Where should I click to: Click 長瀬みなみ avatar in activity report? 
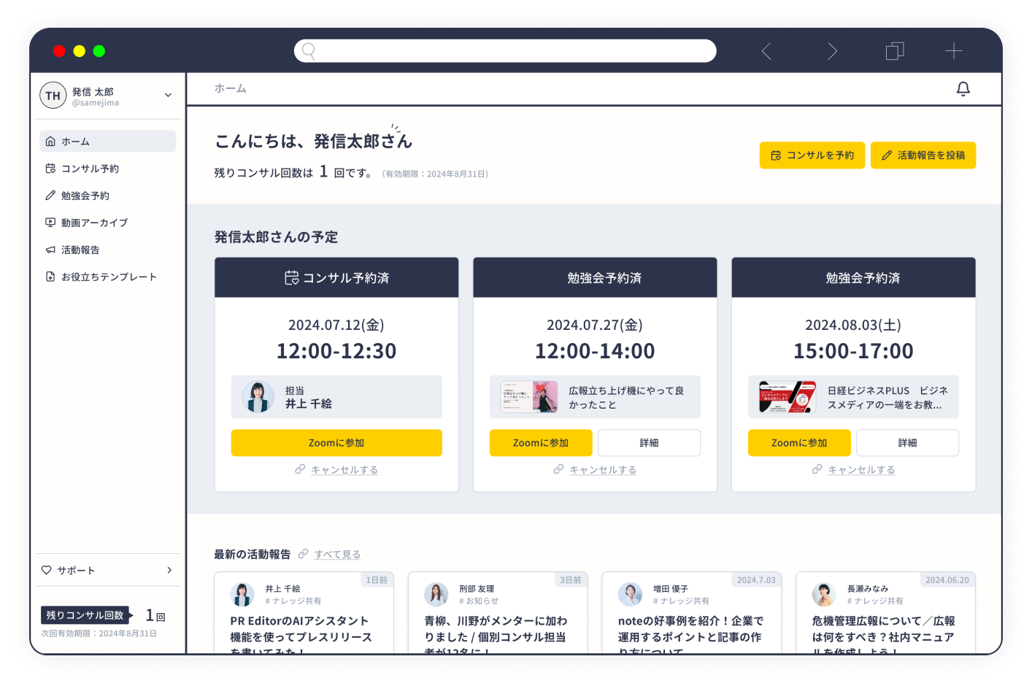coord(824,595)
